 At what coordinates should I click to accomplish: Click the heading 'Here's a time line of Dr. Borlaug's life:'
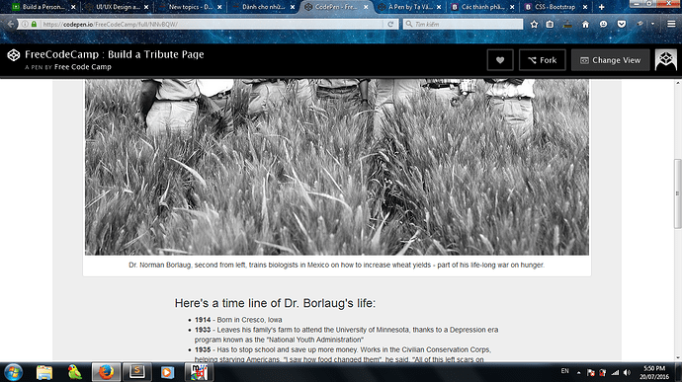275,303
